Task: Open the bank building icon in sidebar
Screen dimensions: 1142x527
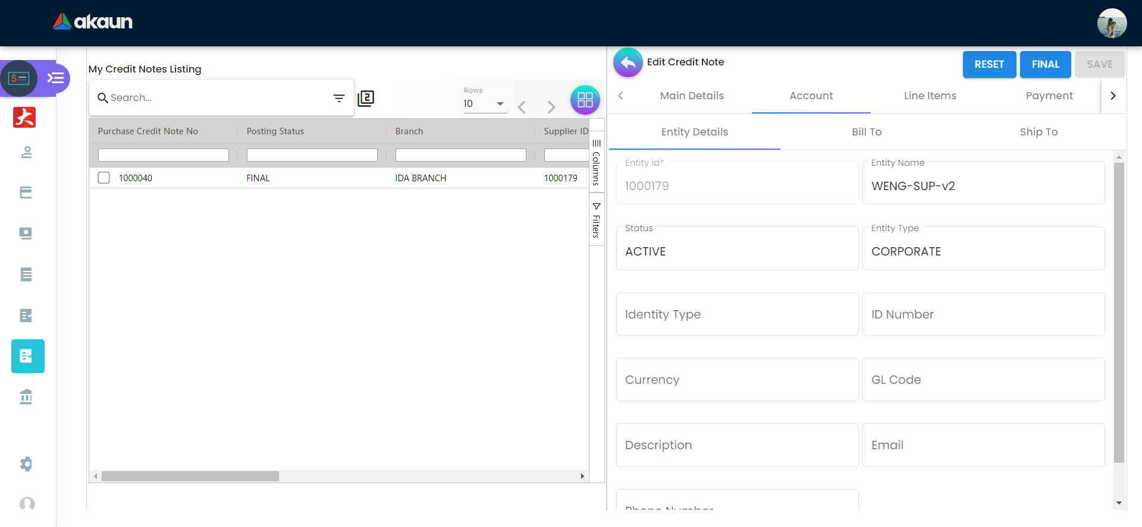Action: tap(26, 396)
